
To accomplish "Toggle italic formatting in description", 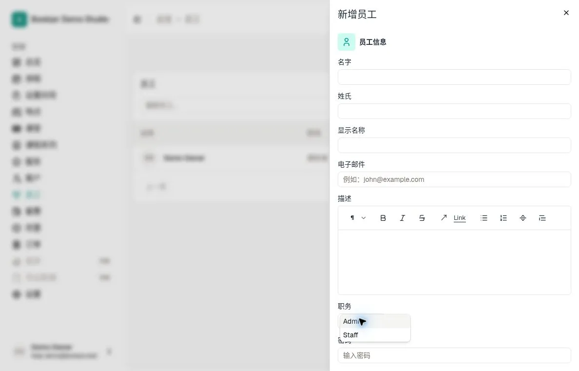I will (x=403, y=218).
